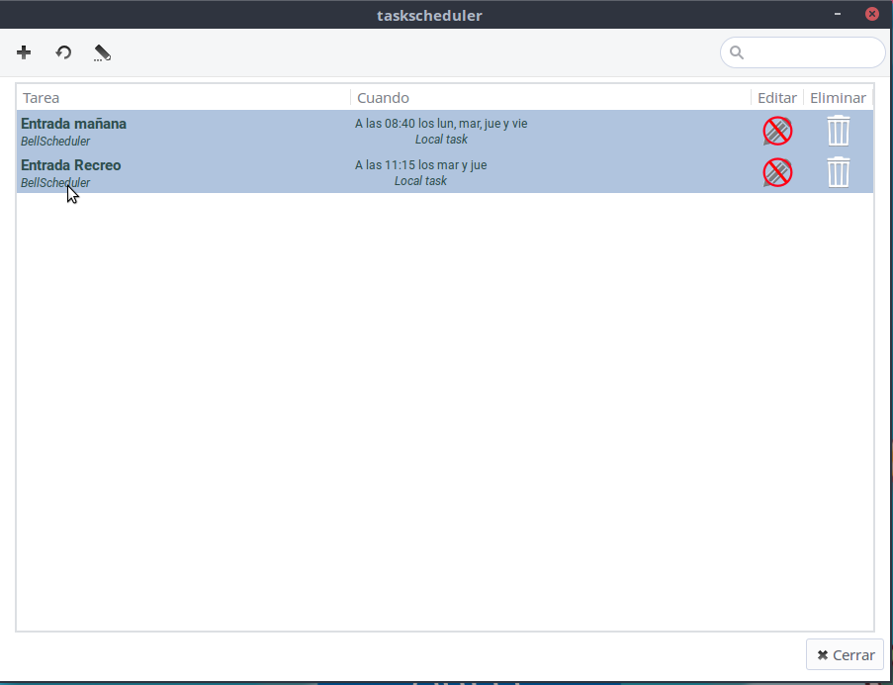
Task: Delete the Entrada mañana task
Action: coord(838,131)
